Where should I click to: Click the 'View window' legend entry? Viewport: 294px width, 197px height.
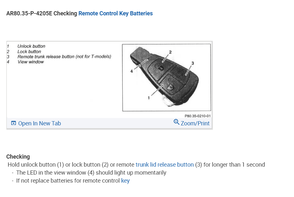tap(31, 62)
